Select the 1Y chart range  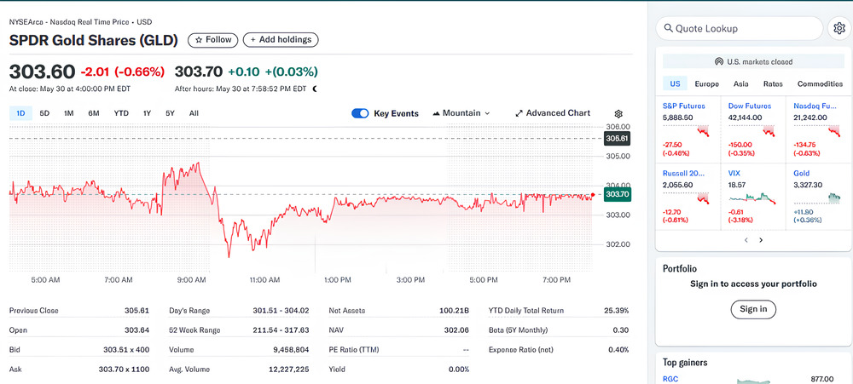point(147,113)
